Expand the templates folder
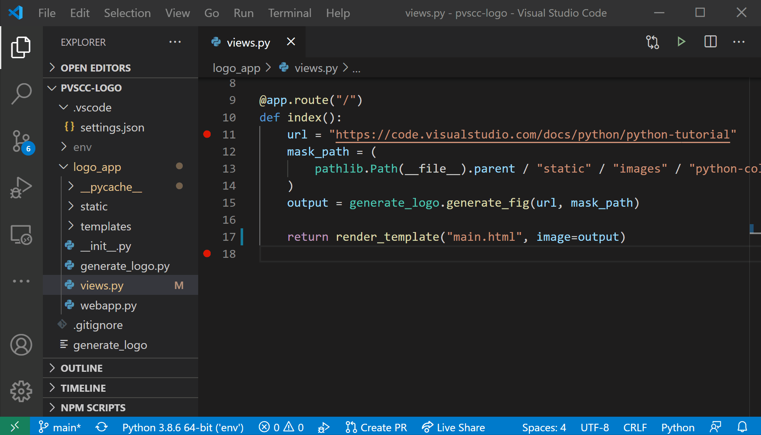 (105, 226)
